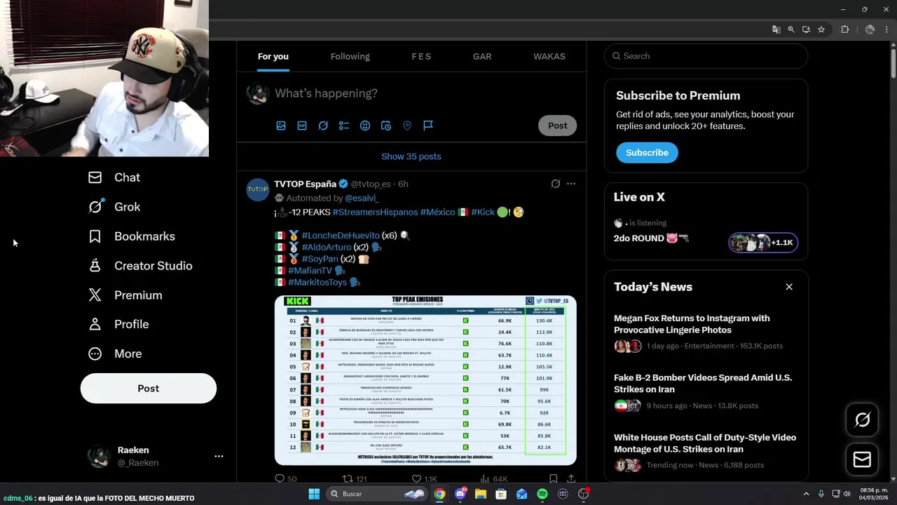897x505 pixels.
Task: Open Bookmarks in the sidebar
Action: pos(131,236)
